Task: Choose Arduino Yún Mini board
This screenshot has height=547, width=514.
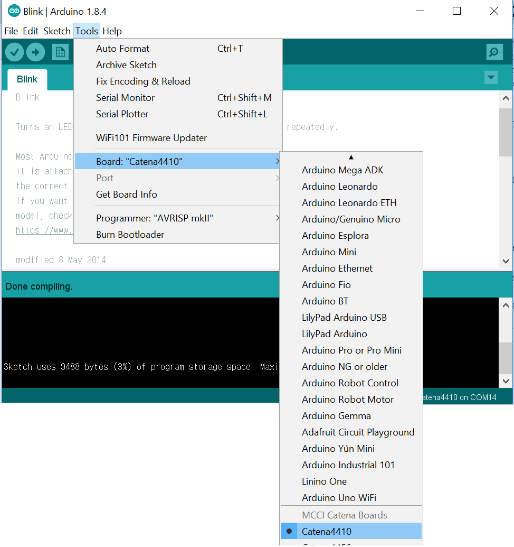Action: (x=351, y=449)
